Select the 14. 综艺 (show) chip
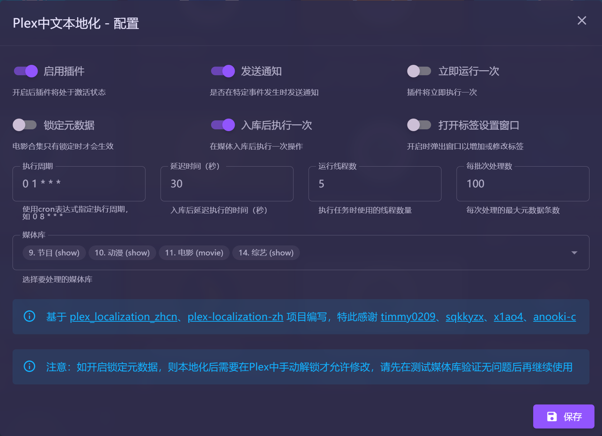 [x=266, y=253]
